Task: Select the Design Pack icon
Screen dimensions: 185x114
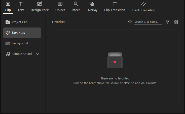Action: tap(40, 4)
